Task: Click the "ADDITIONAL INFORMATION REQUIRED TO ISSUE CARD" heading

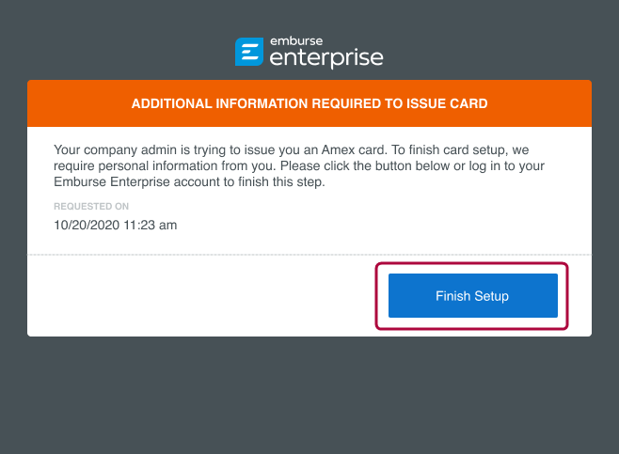Action: (309, 103)
